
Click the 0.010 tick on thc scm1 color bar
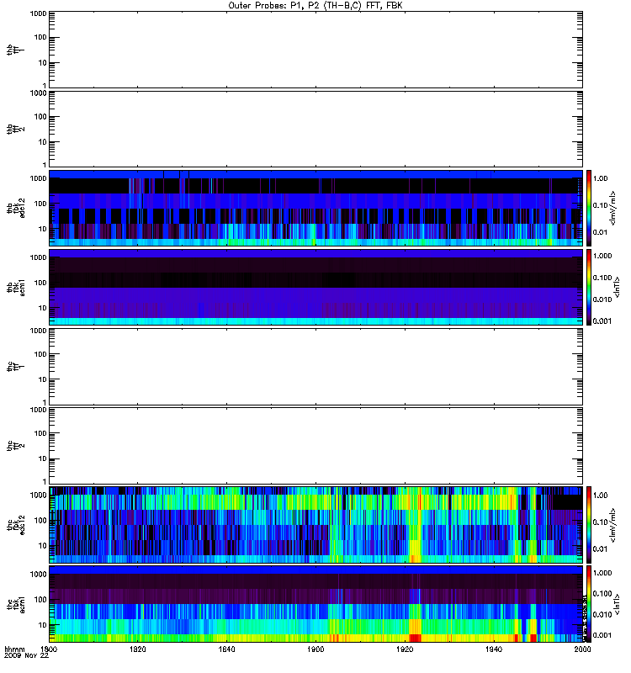(x=602, y=614)
